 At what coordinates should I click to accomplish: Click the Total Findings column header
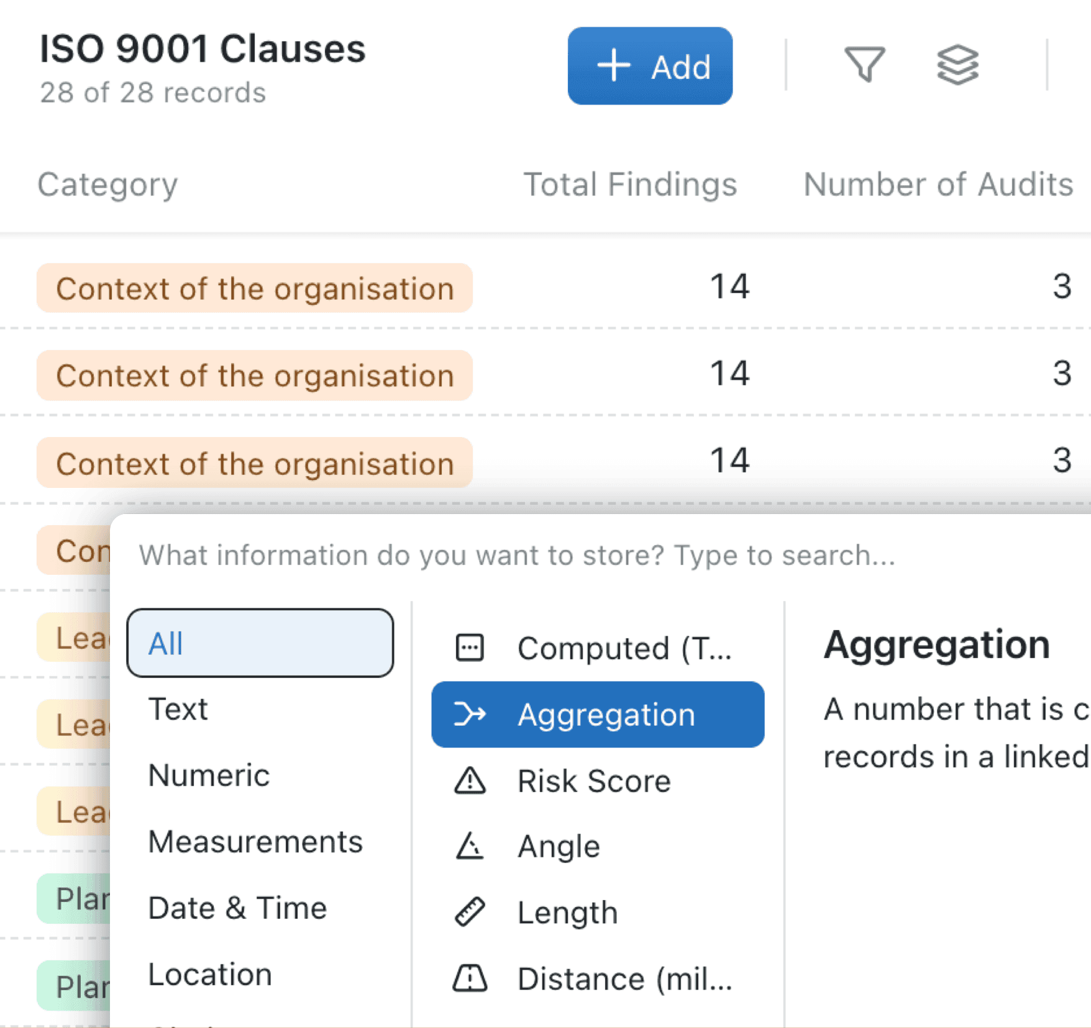click(630, 184)
